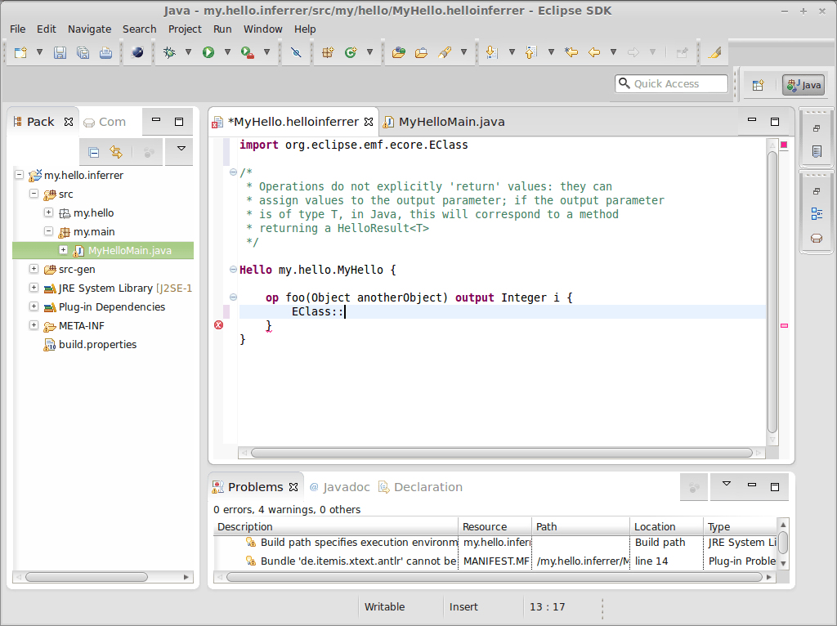
Task: Click the Save toolbar icon
Action: [60, 52]
